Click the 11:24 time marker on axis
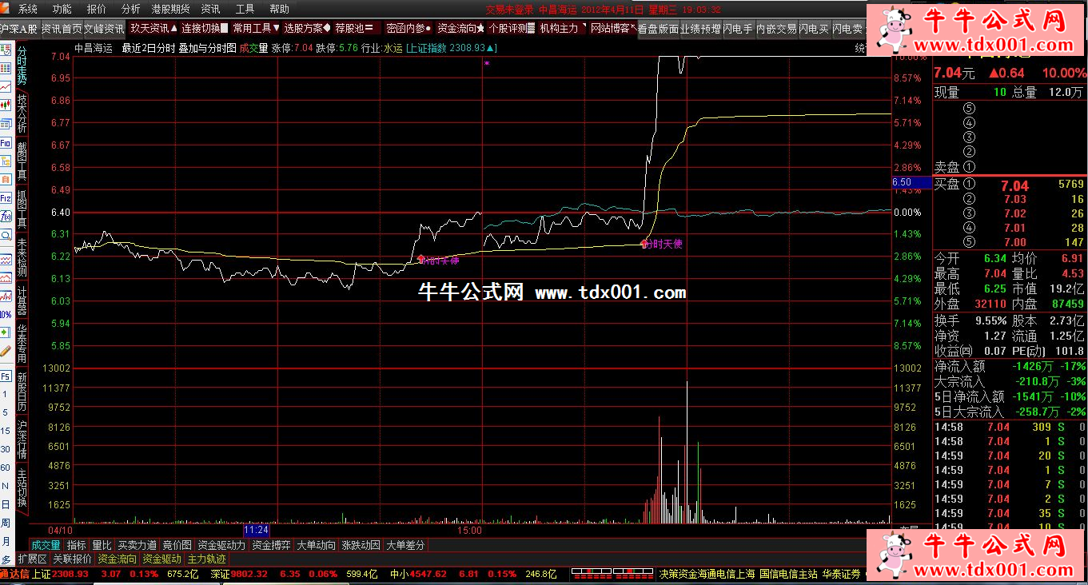Image resolution: width=1088 pixels, height=585 pixels. click(256, 530)
